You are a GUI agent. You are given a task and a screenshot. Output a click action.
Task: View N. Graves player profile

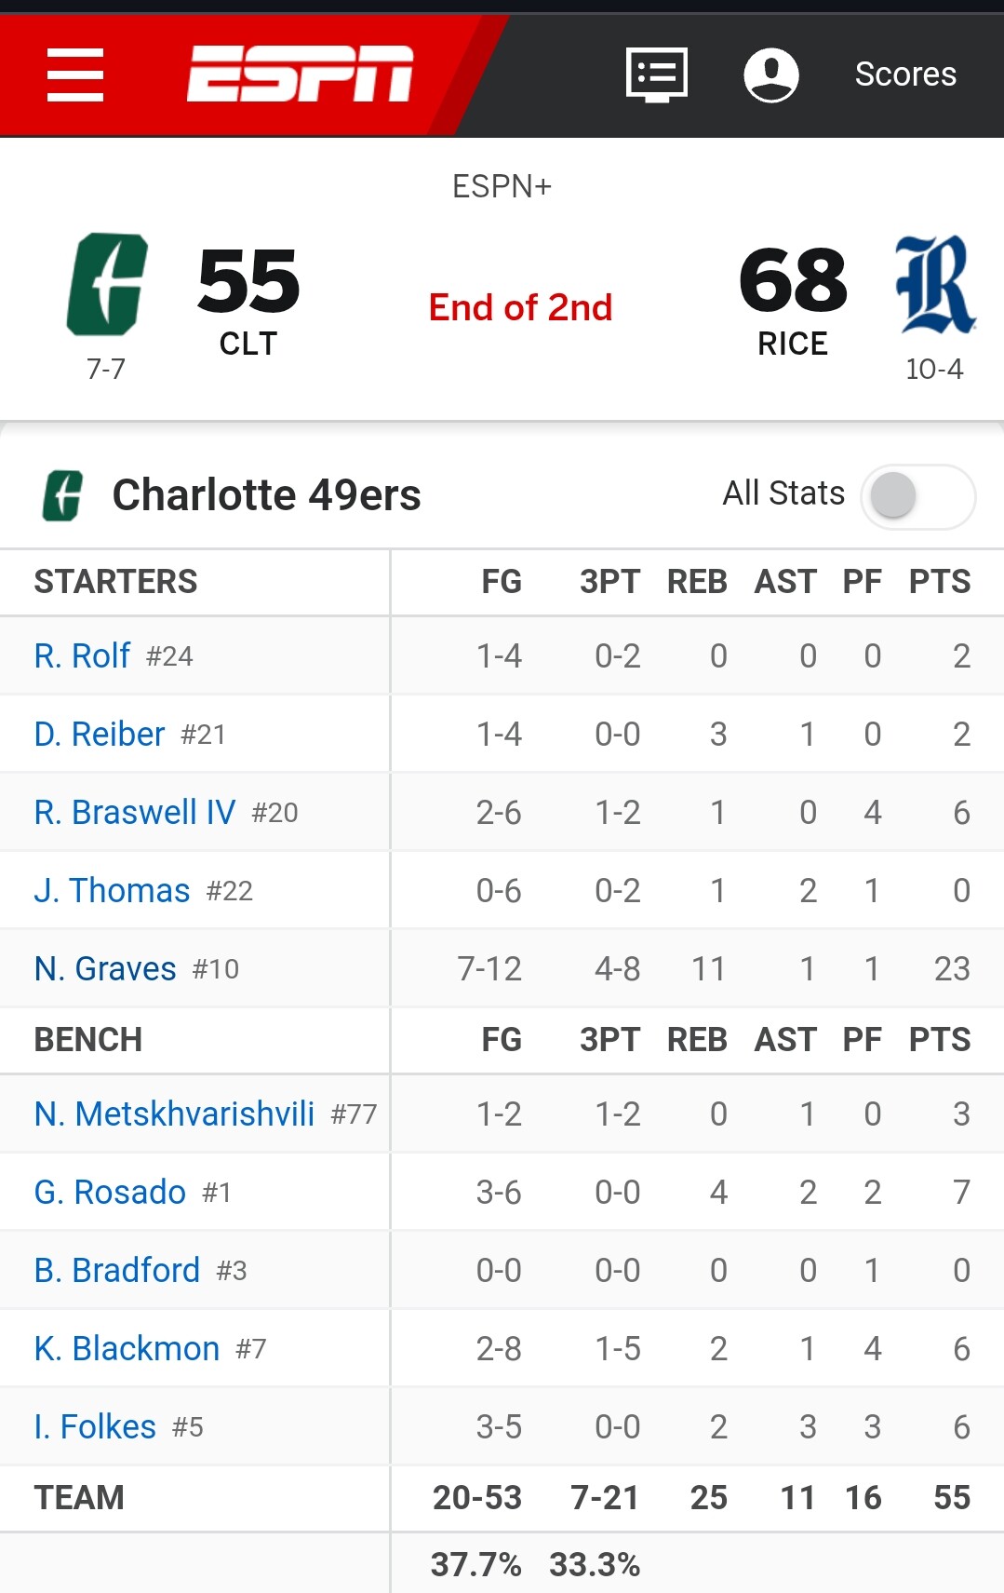[x=105, y=969]
